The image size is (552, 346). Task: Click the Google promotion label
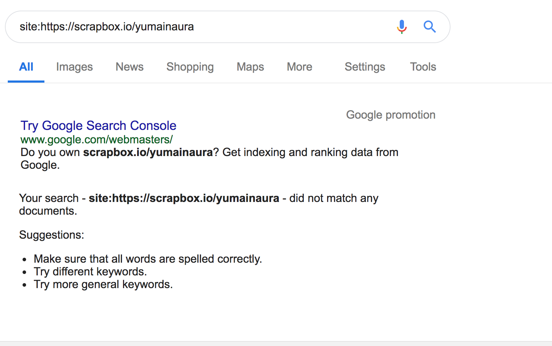[391, 114]
